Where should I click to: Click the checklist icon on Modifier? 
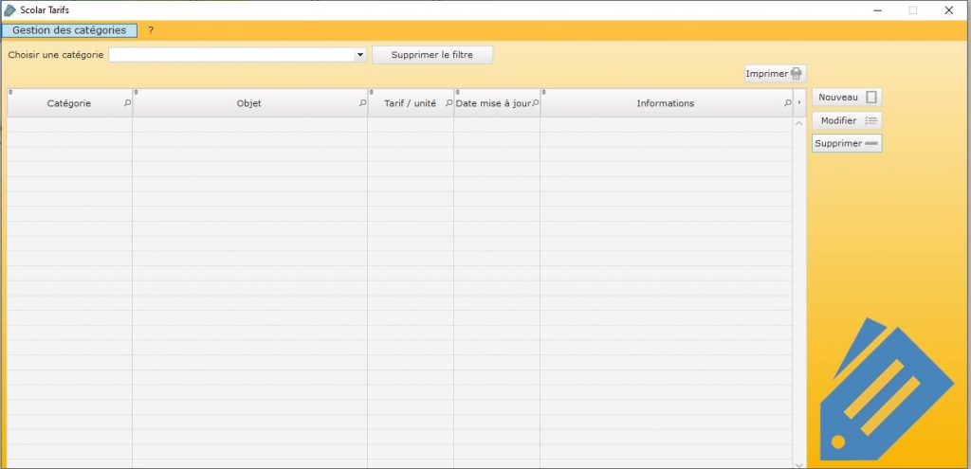coord(871,120)
